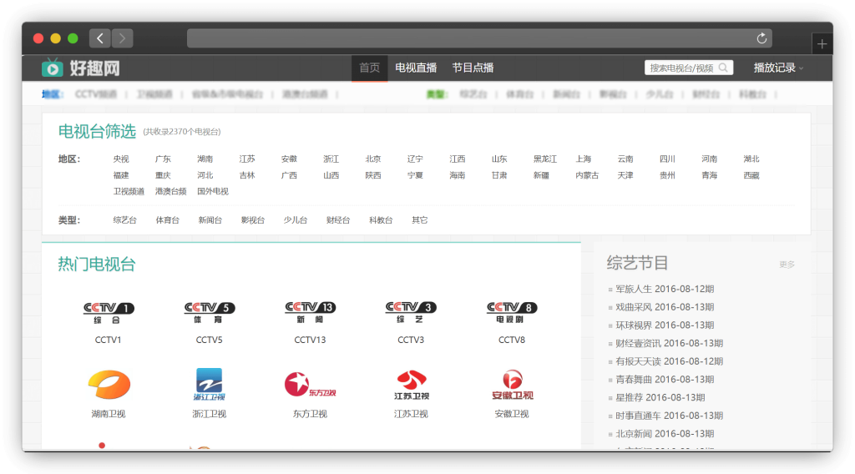
Task: Click the 安徽卫视 text label
Action: [x=512, y=414]
